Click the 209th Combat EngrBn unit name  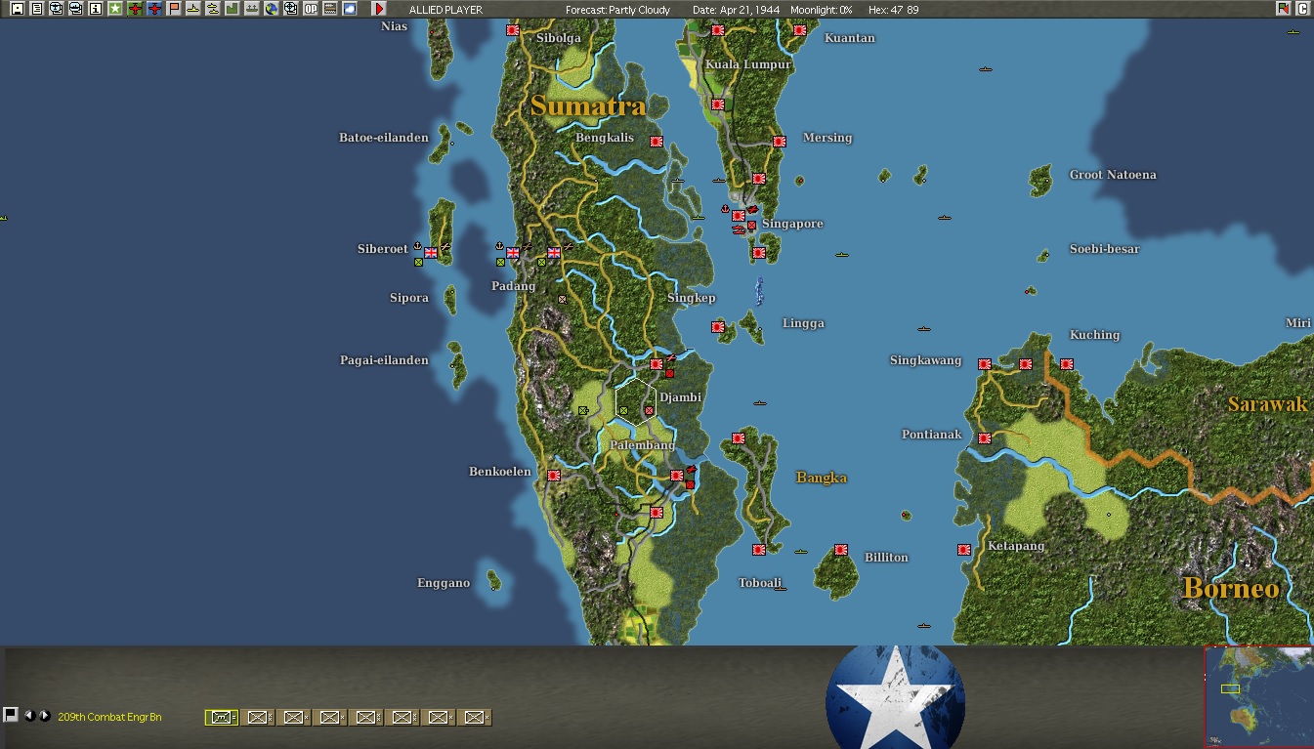point(109,718)
